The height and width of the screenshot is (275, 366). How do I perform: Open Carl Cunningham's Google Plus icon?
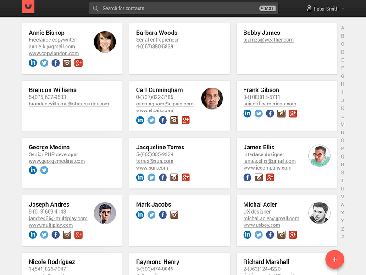(x=186, y=121)
